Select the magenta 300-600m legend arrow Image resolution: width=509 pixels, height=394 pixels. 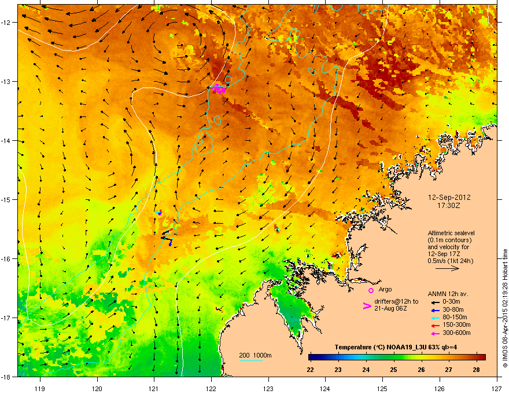point(436,334)
